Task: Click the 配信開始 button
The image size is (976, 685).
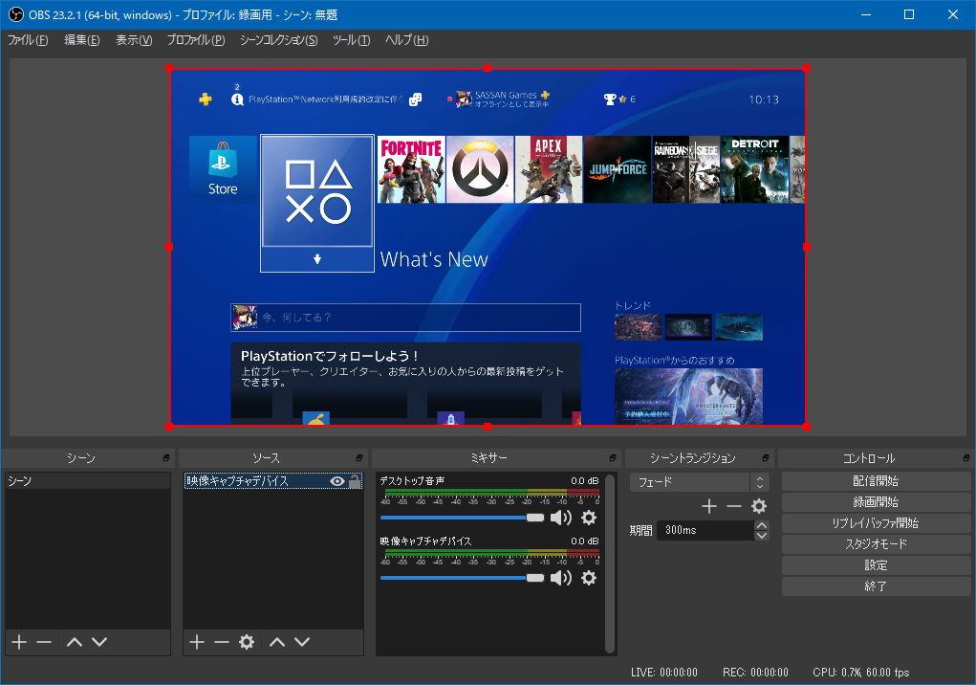Action: pos(876,481)
